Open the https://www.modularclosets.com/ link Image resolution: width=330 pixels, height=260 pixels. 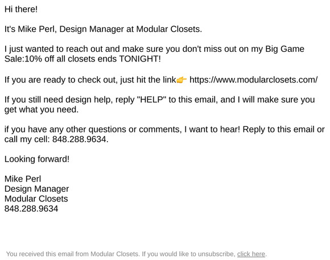point(253,80)
